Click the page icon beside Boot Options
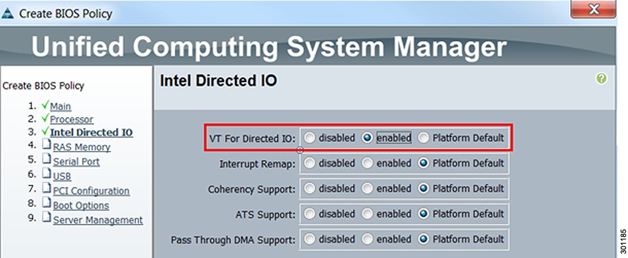 tap(47, 203)
